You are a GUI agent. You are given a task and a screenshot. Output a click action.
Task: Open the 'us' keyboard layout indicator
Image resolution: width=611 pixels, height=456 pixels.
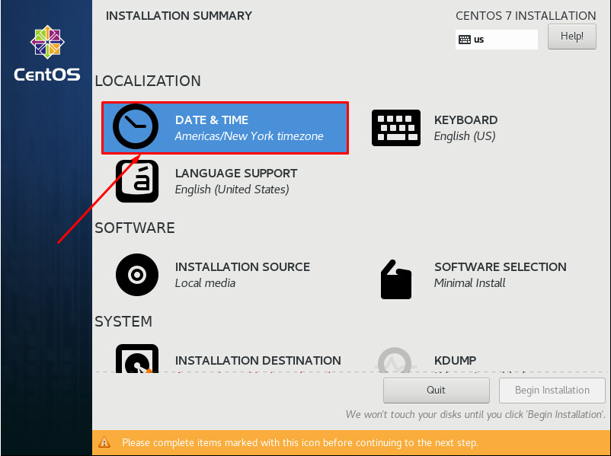coord(497,40)
